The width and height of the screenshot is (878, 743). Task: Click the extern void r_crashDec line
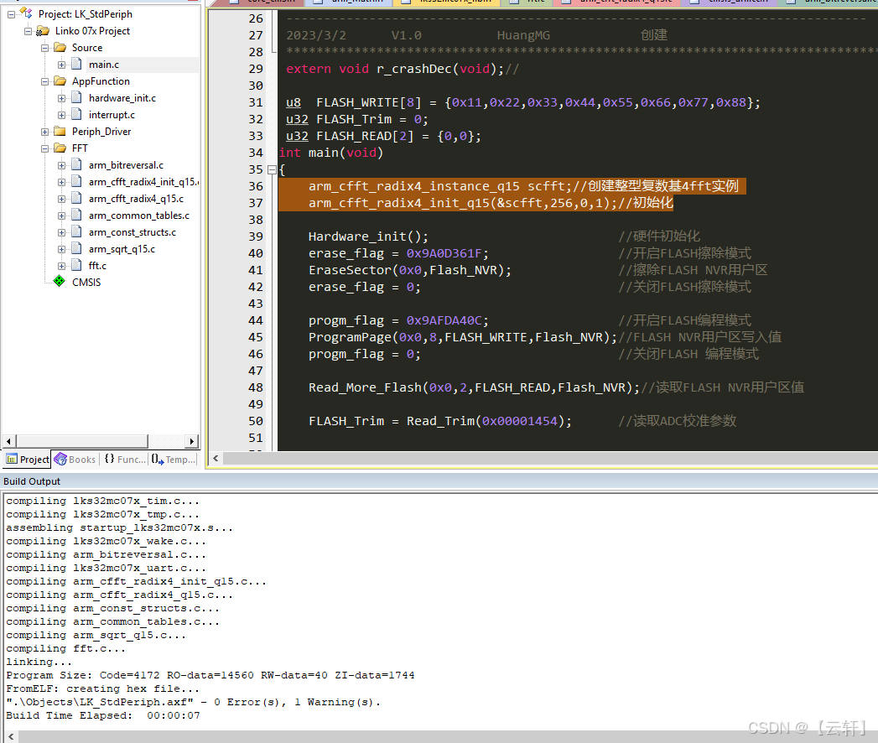coord(403,69)
